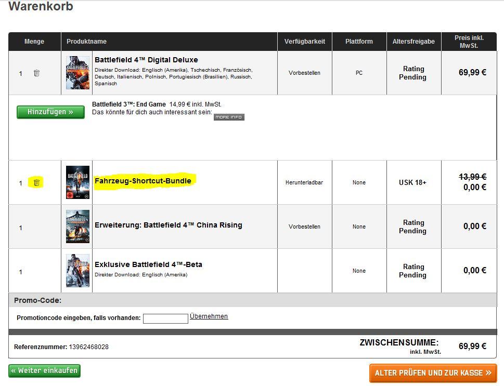Click the struck-through 13,99 € price
Viewport: 504px width, 386px height.
[x=472, y=177]
